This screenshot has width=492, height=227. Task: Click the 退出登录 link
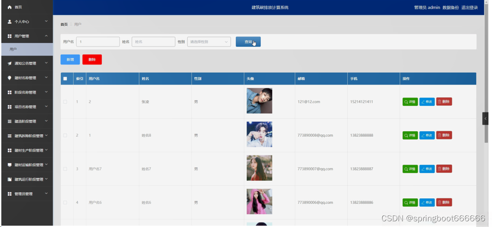(470, 7)
